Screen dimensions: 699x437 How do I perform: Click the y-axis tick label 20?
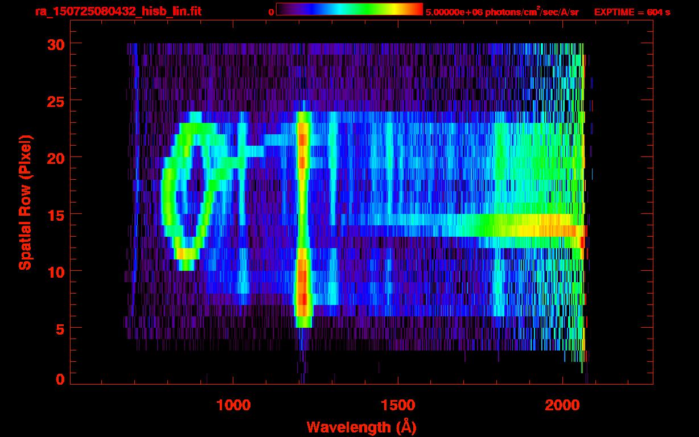(56, 158)
